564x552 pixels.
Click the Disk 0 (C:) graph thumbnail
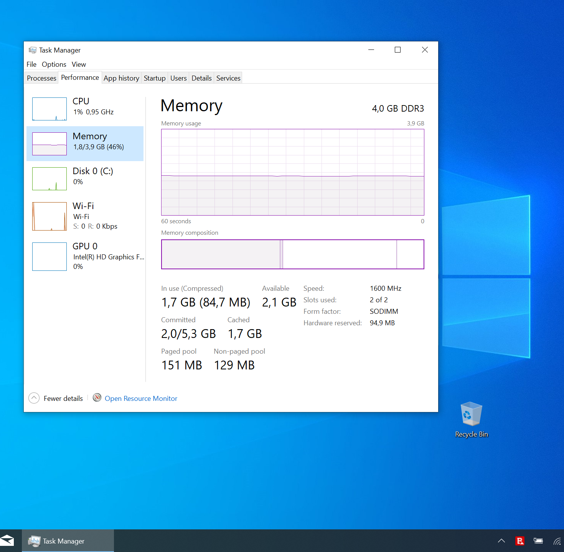point(49,179)
